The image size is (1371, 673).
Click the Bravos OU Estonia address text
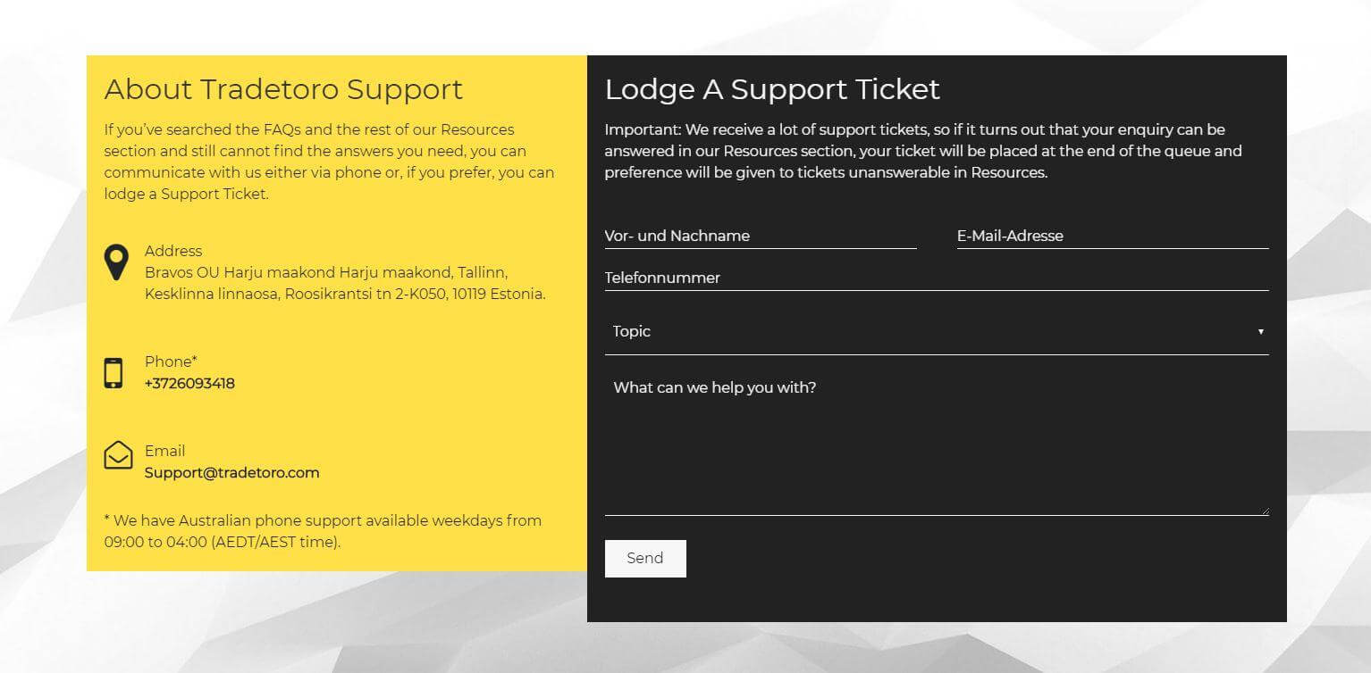pyautogui.click(x=345, y=283)
